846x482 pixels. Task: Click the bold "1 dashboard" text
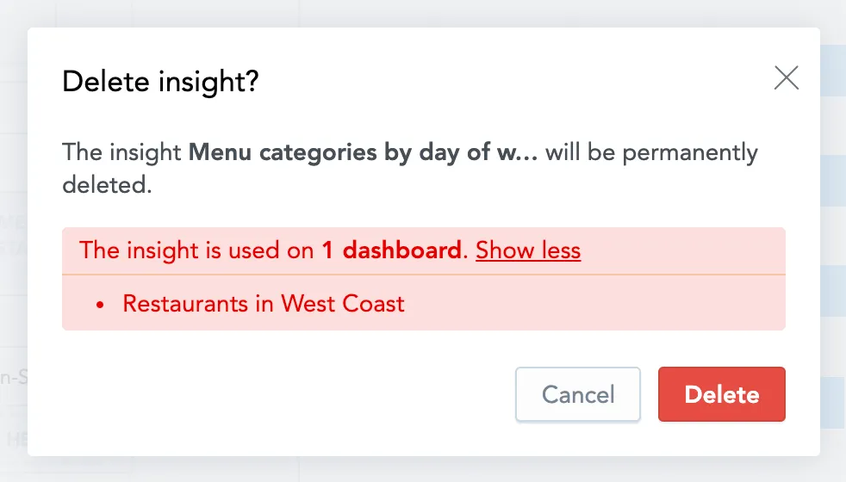pyautogui.click(x=391, y=250)
